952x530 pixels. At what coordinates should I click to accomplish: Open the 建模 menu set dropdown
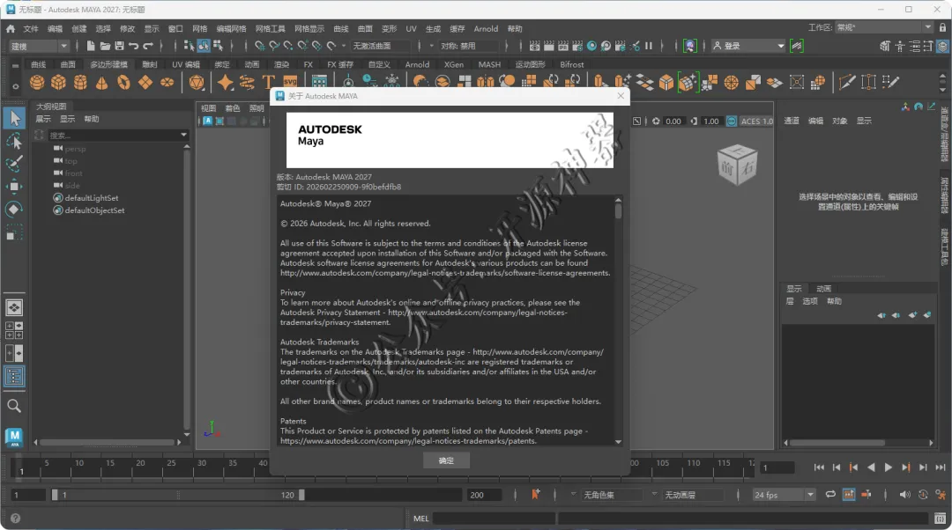tap(39, 46)
